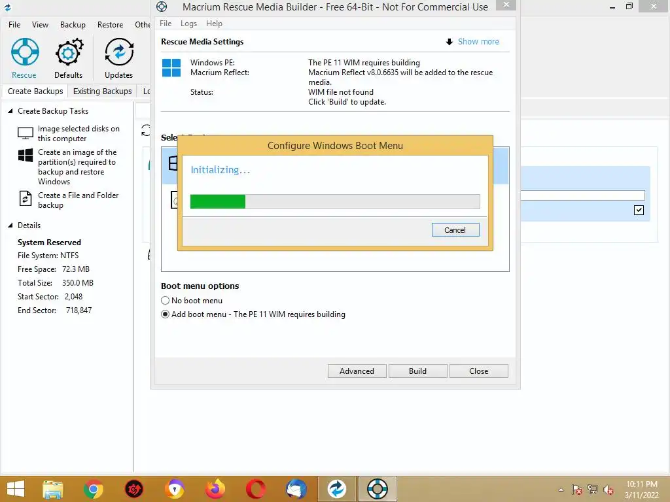Launch Google Chrome from taskbar
This screenshot has height=502, width=670.
coord(93,489)
